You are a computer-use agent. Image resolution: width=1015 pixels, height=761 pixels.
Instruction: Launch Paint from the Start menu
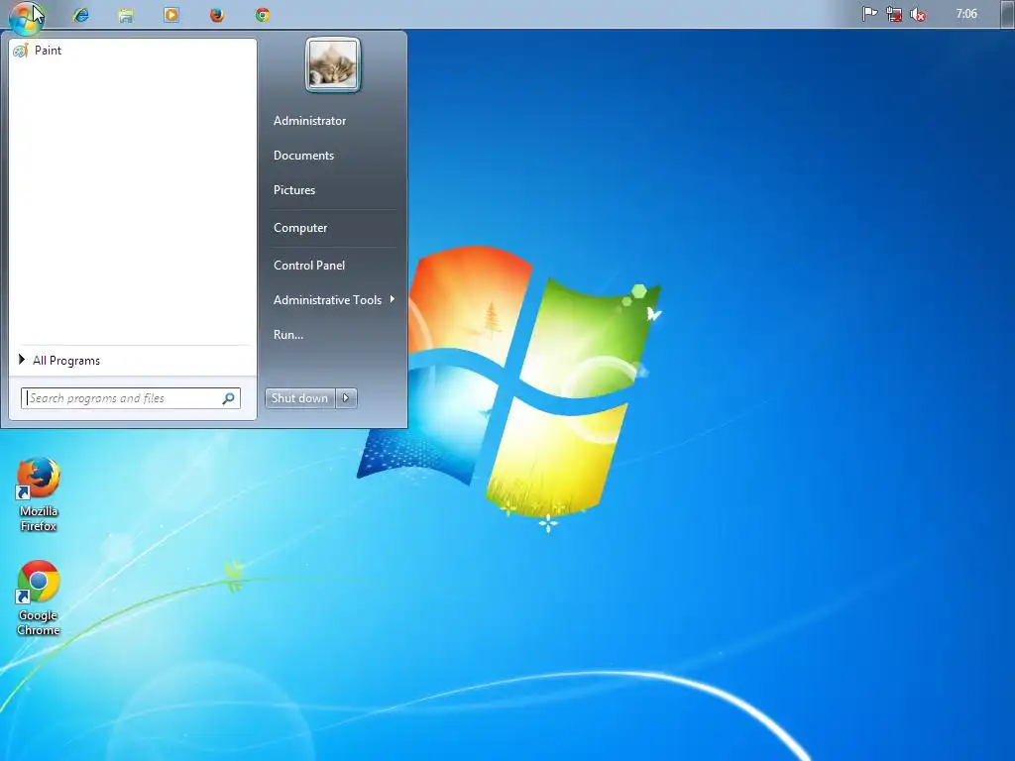coord(132,51)
